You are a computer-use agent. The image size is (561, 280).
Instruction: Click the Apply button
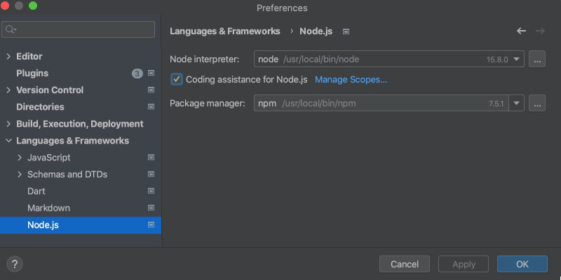[464, 265]
